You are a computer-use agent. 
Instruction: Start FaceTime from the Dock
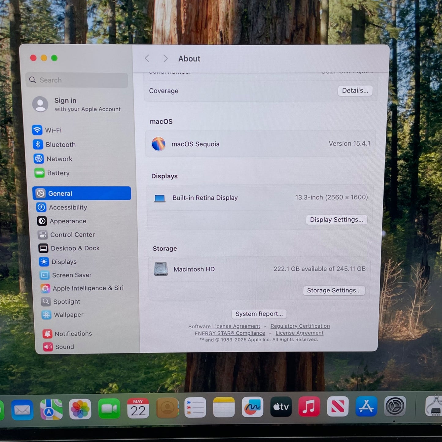(109, 409)
